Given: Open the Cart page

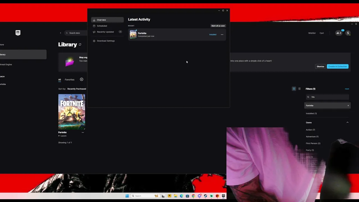Looking at the screenshot, I should point(322,33).
